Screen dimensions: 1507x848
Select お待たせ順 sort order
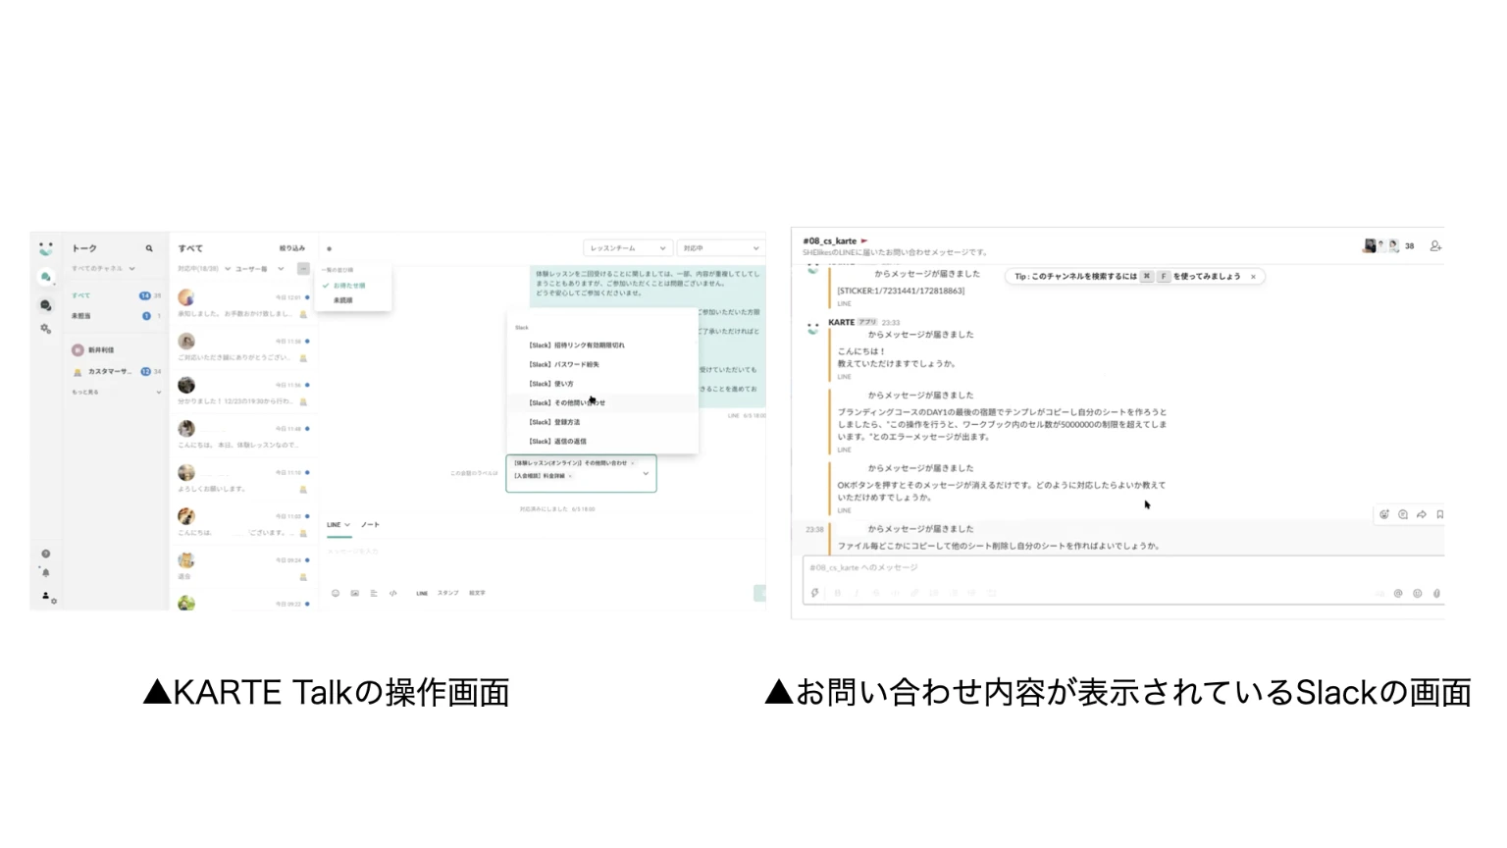349,286
